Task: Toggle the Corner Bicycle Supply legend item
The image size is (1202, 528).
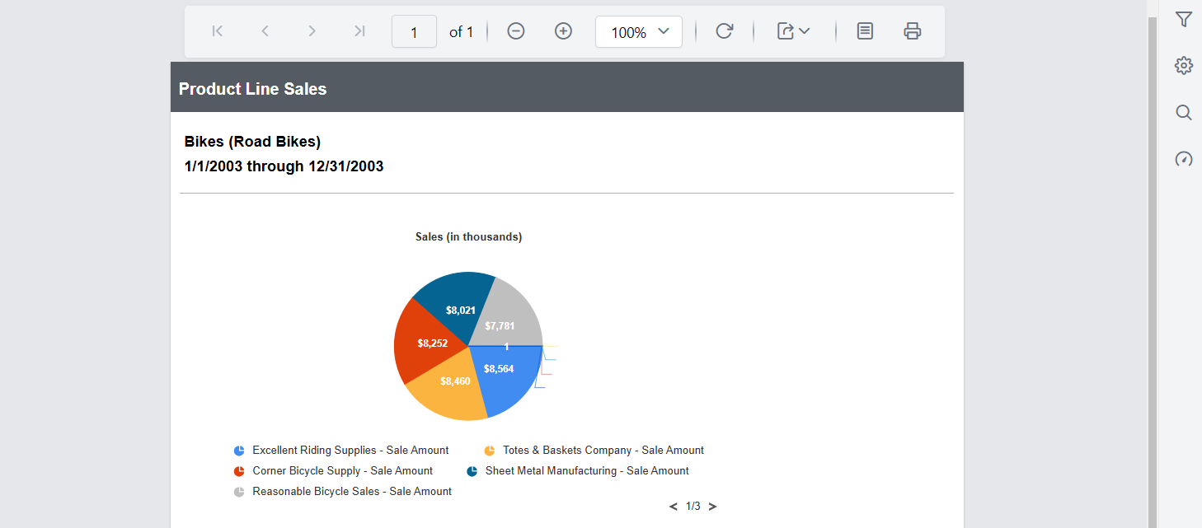Action: click(342, 470)
